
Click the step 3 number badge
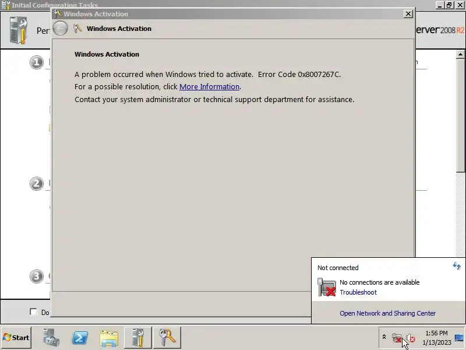tap(36, 276)
